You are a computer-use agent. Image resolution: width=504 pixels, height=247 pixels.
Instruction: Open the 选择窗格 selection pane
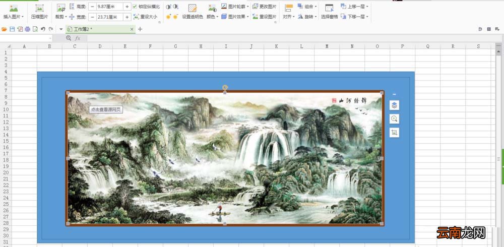point(329,12)
